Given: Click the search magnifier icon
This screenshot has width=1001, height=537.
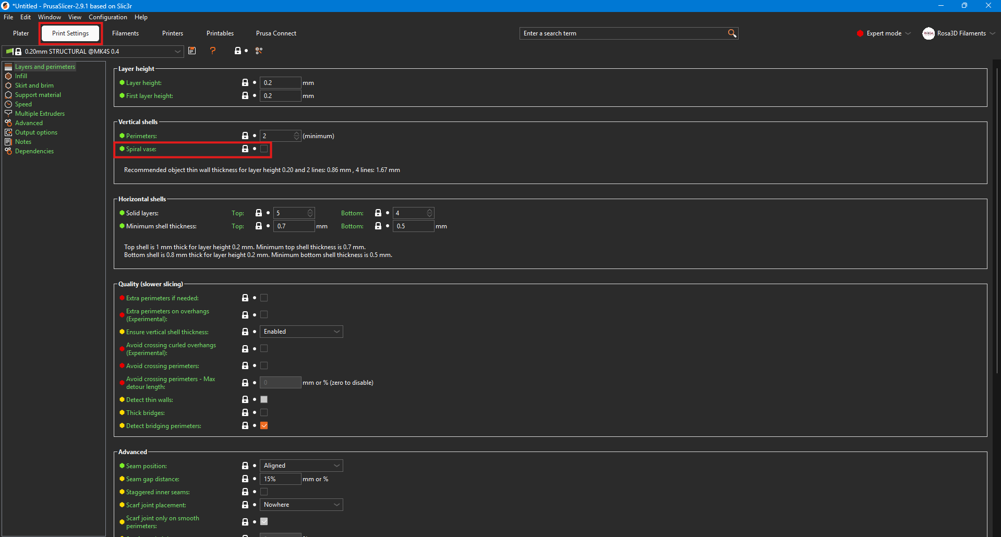Looking at the screenshot, I should tap(732, 33).
